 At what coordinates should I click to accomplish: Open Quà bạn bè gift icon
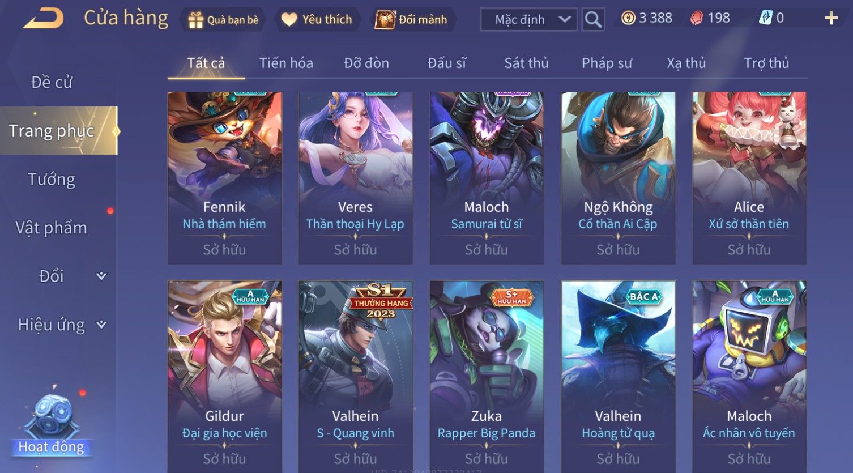pyautogui.click(x=196, y=20)
